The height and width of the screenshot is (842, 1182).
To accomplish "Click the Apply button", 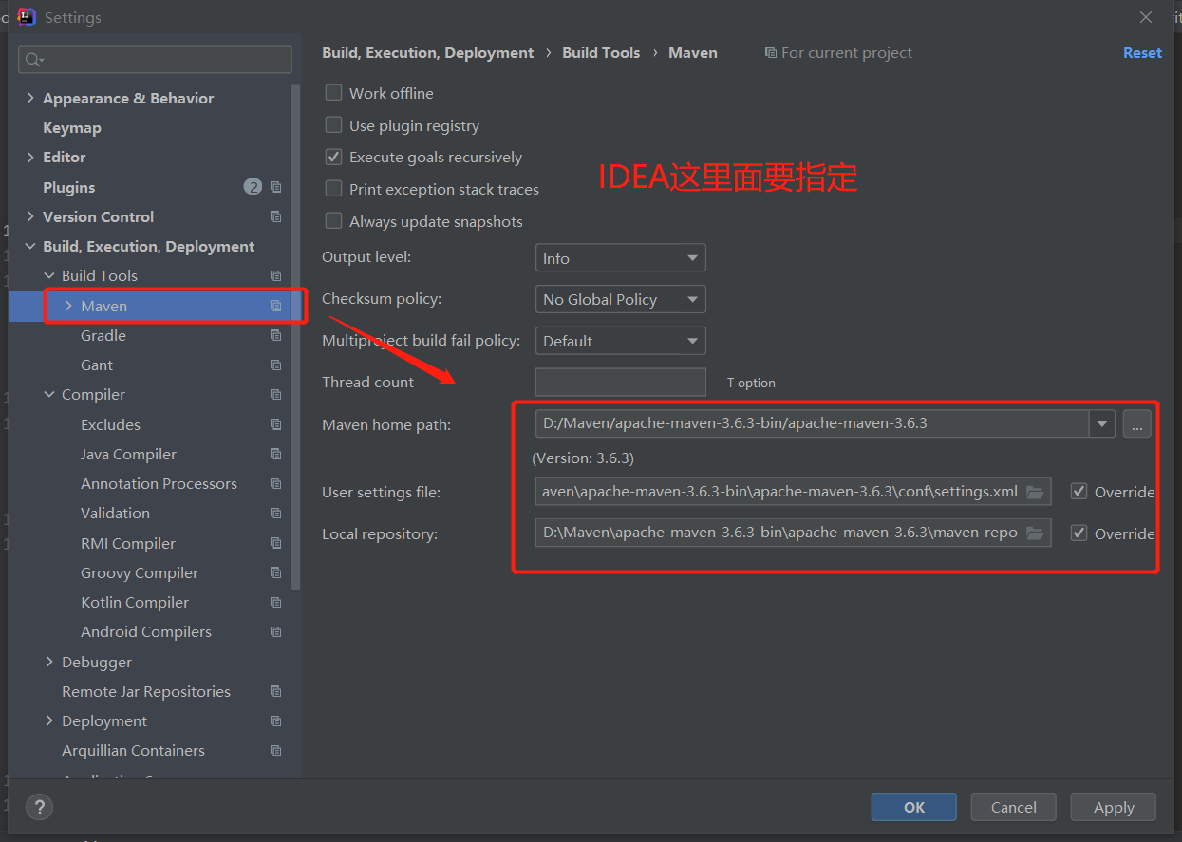I will tap(1114, 807).
